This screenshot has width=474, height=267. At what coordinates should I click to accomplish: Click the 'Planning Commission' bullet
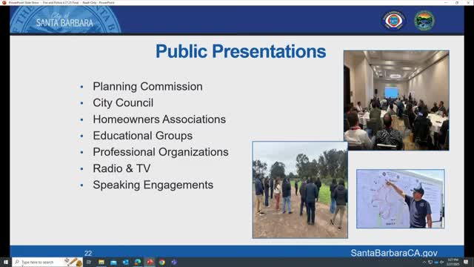[147, 87]
